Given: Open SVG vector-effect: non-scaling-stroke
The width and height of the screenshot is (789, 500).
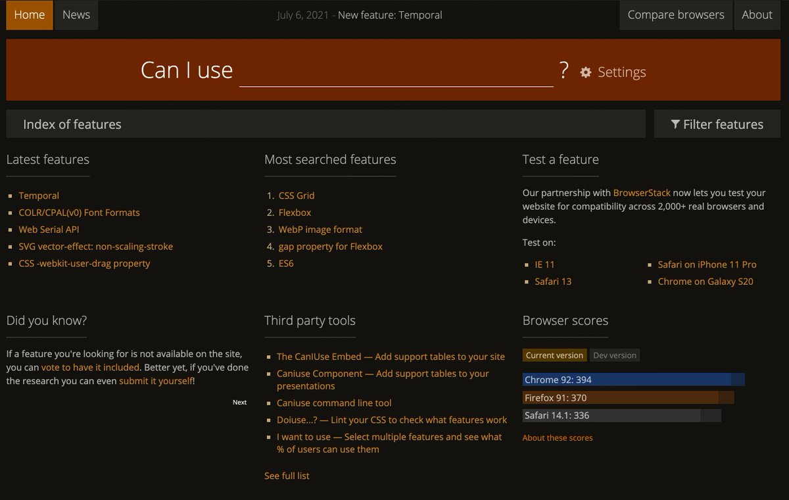Looking at the screenshot, I should [x=96, y=247].
